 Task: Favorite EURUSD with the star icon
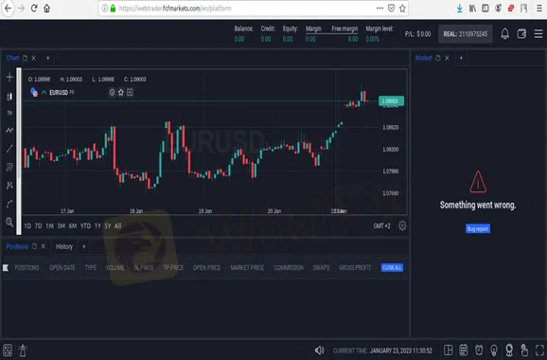(121, 92)
